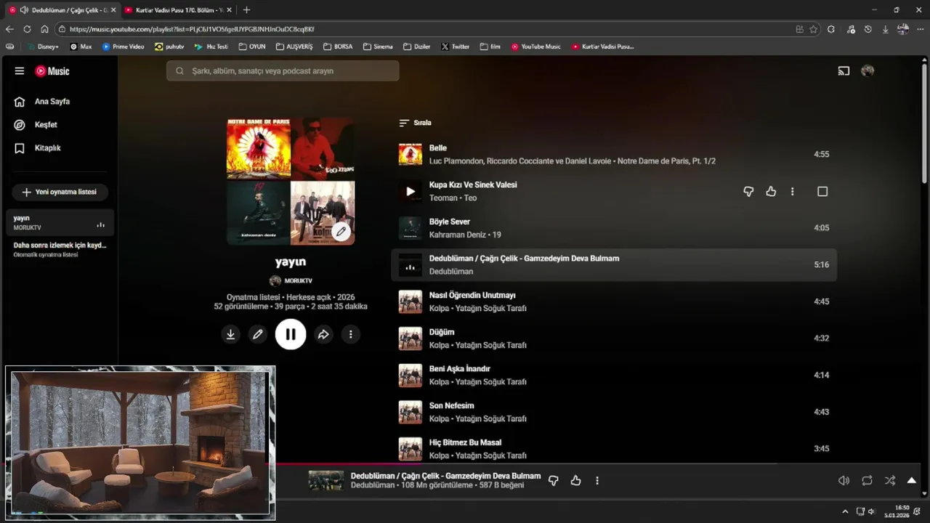The height and width of the screenshot is (523, 930).
Task: Select checkbox for Kupa Kızı Ve Sinek Valesi
Action: tap(822, 192)
